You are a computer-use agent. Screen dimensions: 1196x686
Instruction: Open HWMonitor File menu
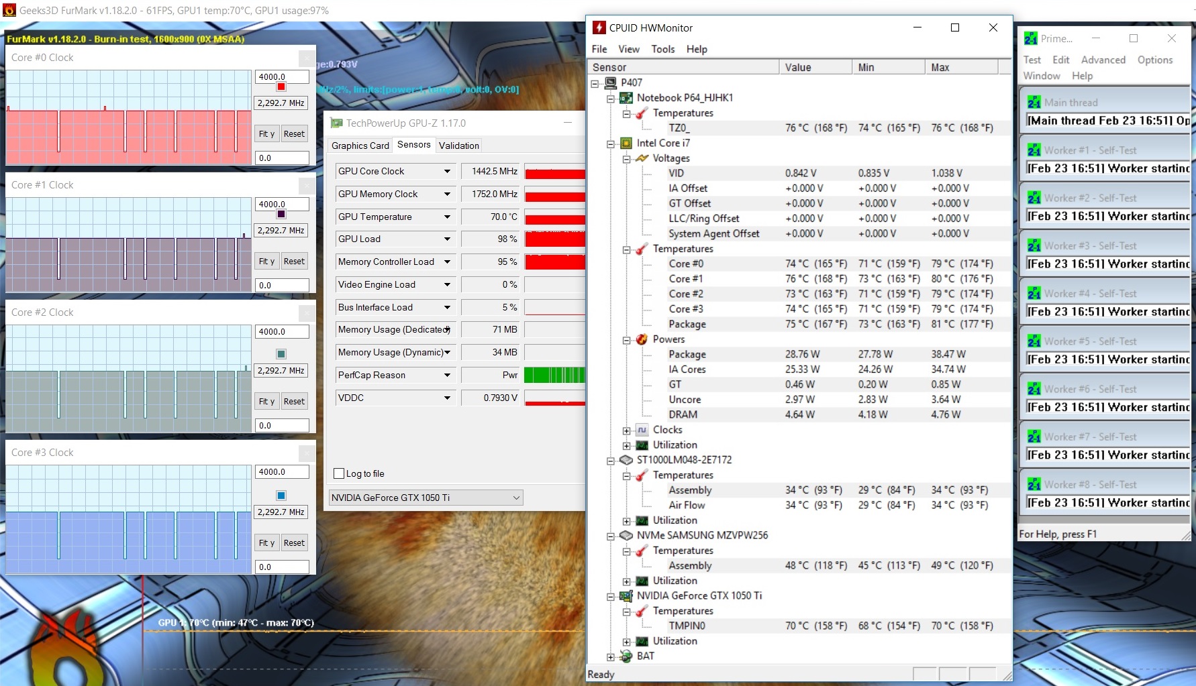[x=599, y=49]
